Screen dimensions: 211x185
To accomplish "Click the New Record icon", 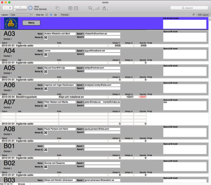I will pyautogui.click(x=70, y=8).
